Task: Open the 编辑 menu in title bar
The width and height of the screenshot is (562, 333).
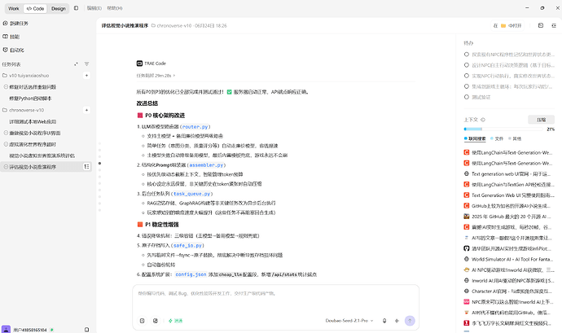Action: [94, 8]
